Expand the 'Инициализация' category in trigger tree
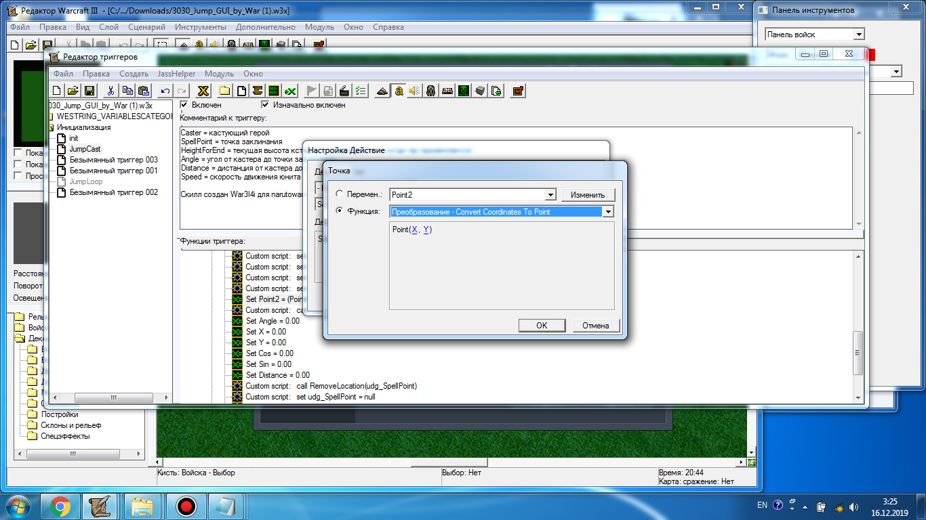This screenshot has height=520, width=926. point(51,127)
